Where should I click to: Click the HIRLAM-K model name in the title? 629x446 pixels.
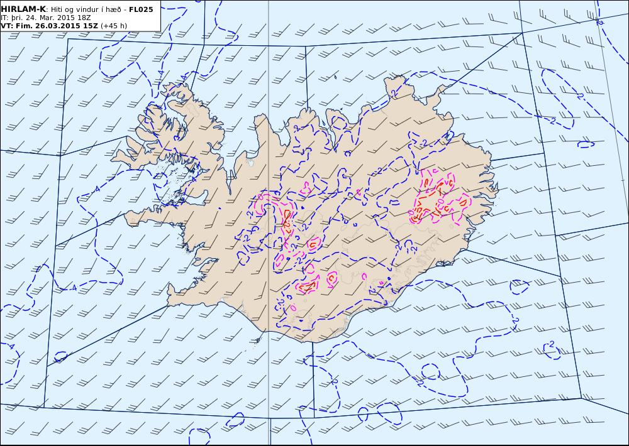(x=23, y=9)
